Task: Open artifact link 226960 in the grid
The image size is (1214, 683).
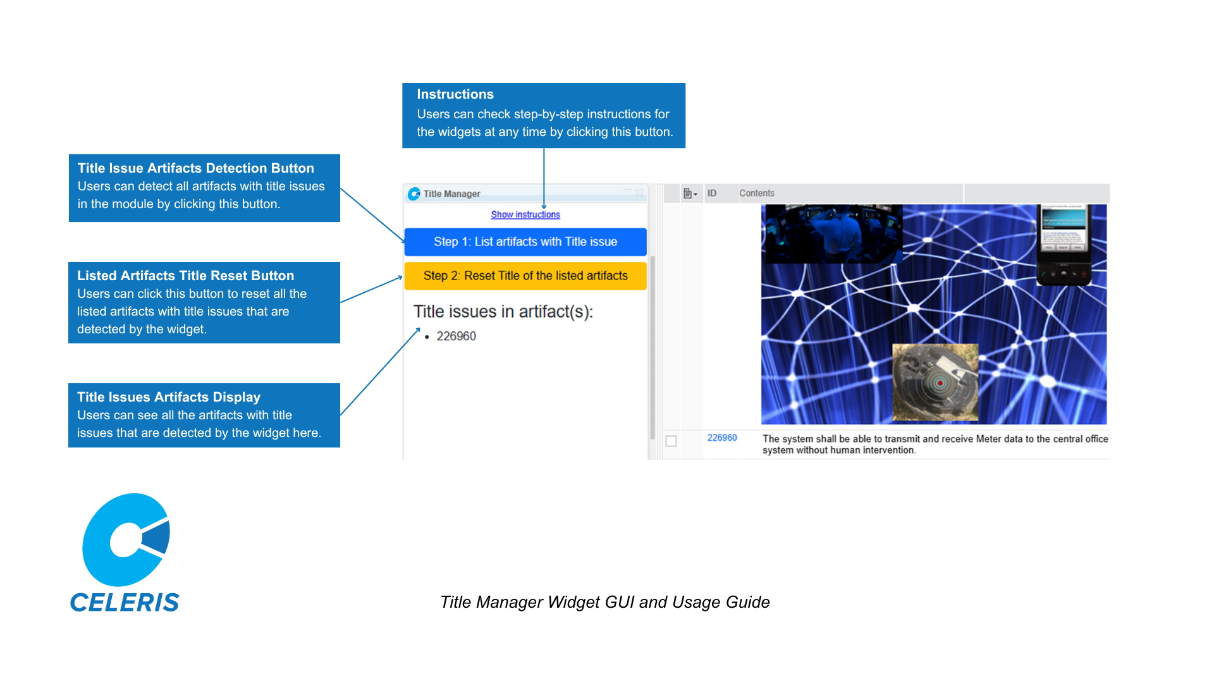Action: pos(722,437)
